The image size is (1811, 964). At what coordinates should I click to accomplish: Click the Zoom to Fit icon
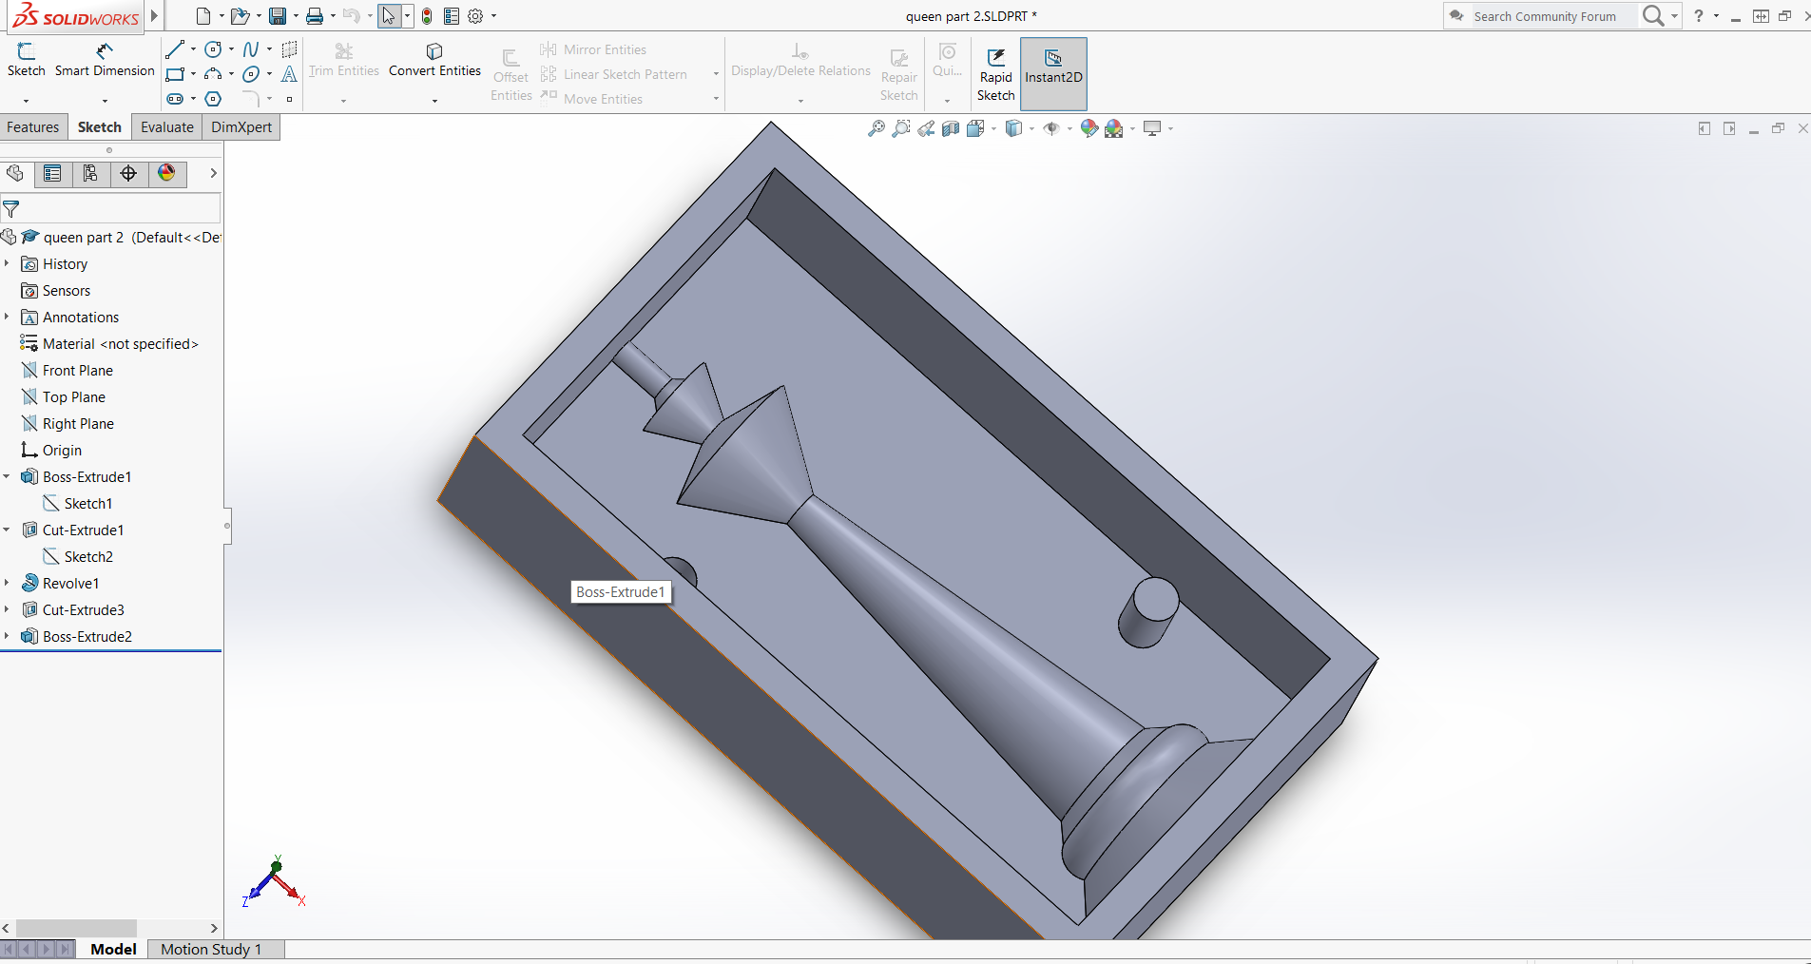(877, 128)
